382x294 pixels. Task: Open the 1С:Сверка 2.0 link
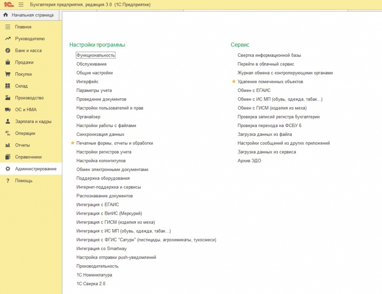pos(91,284)
